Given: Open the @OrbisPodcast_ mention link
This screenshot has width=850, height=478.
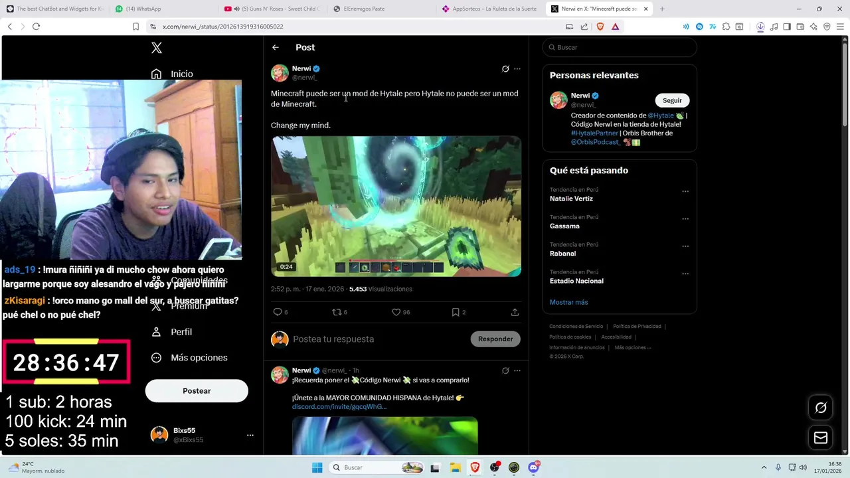Looking at the screenshot, I should 596,142.
